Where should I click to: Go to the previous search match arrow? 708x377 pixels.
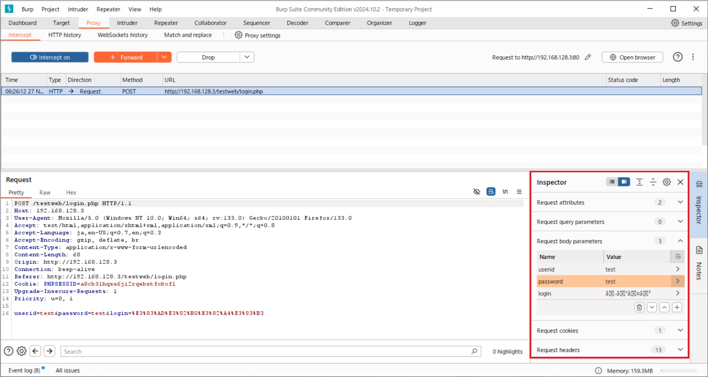pos(35,351)
